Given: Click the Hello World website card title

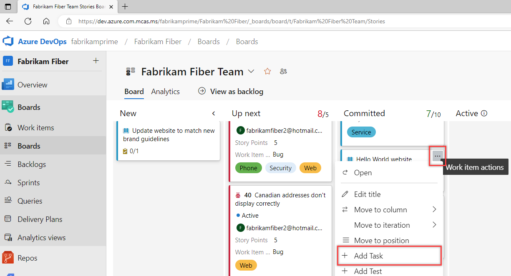Looking at the screenshot, I should [x=384, y=159].
